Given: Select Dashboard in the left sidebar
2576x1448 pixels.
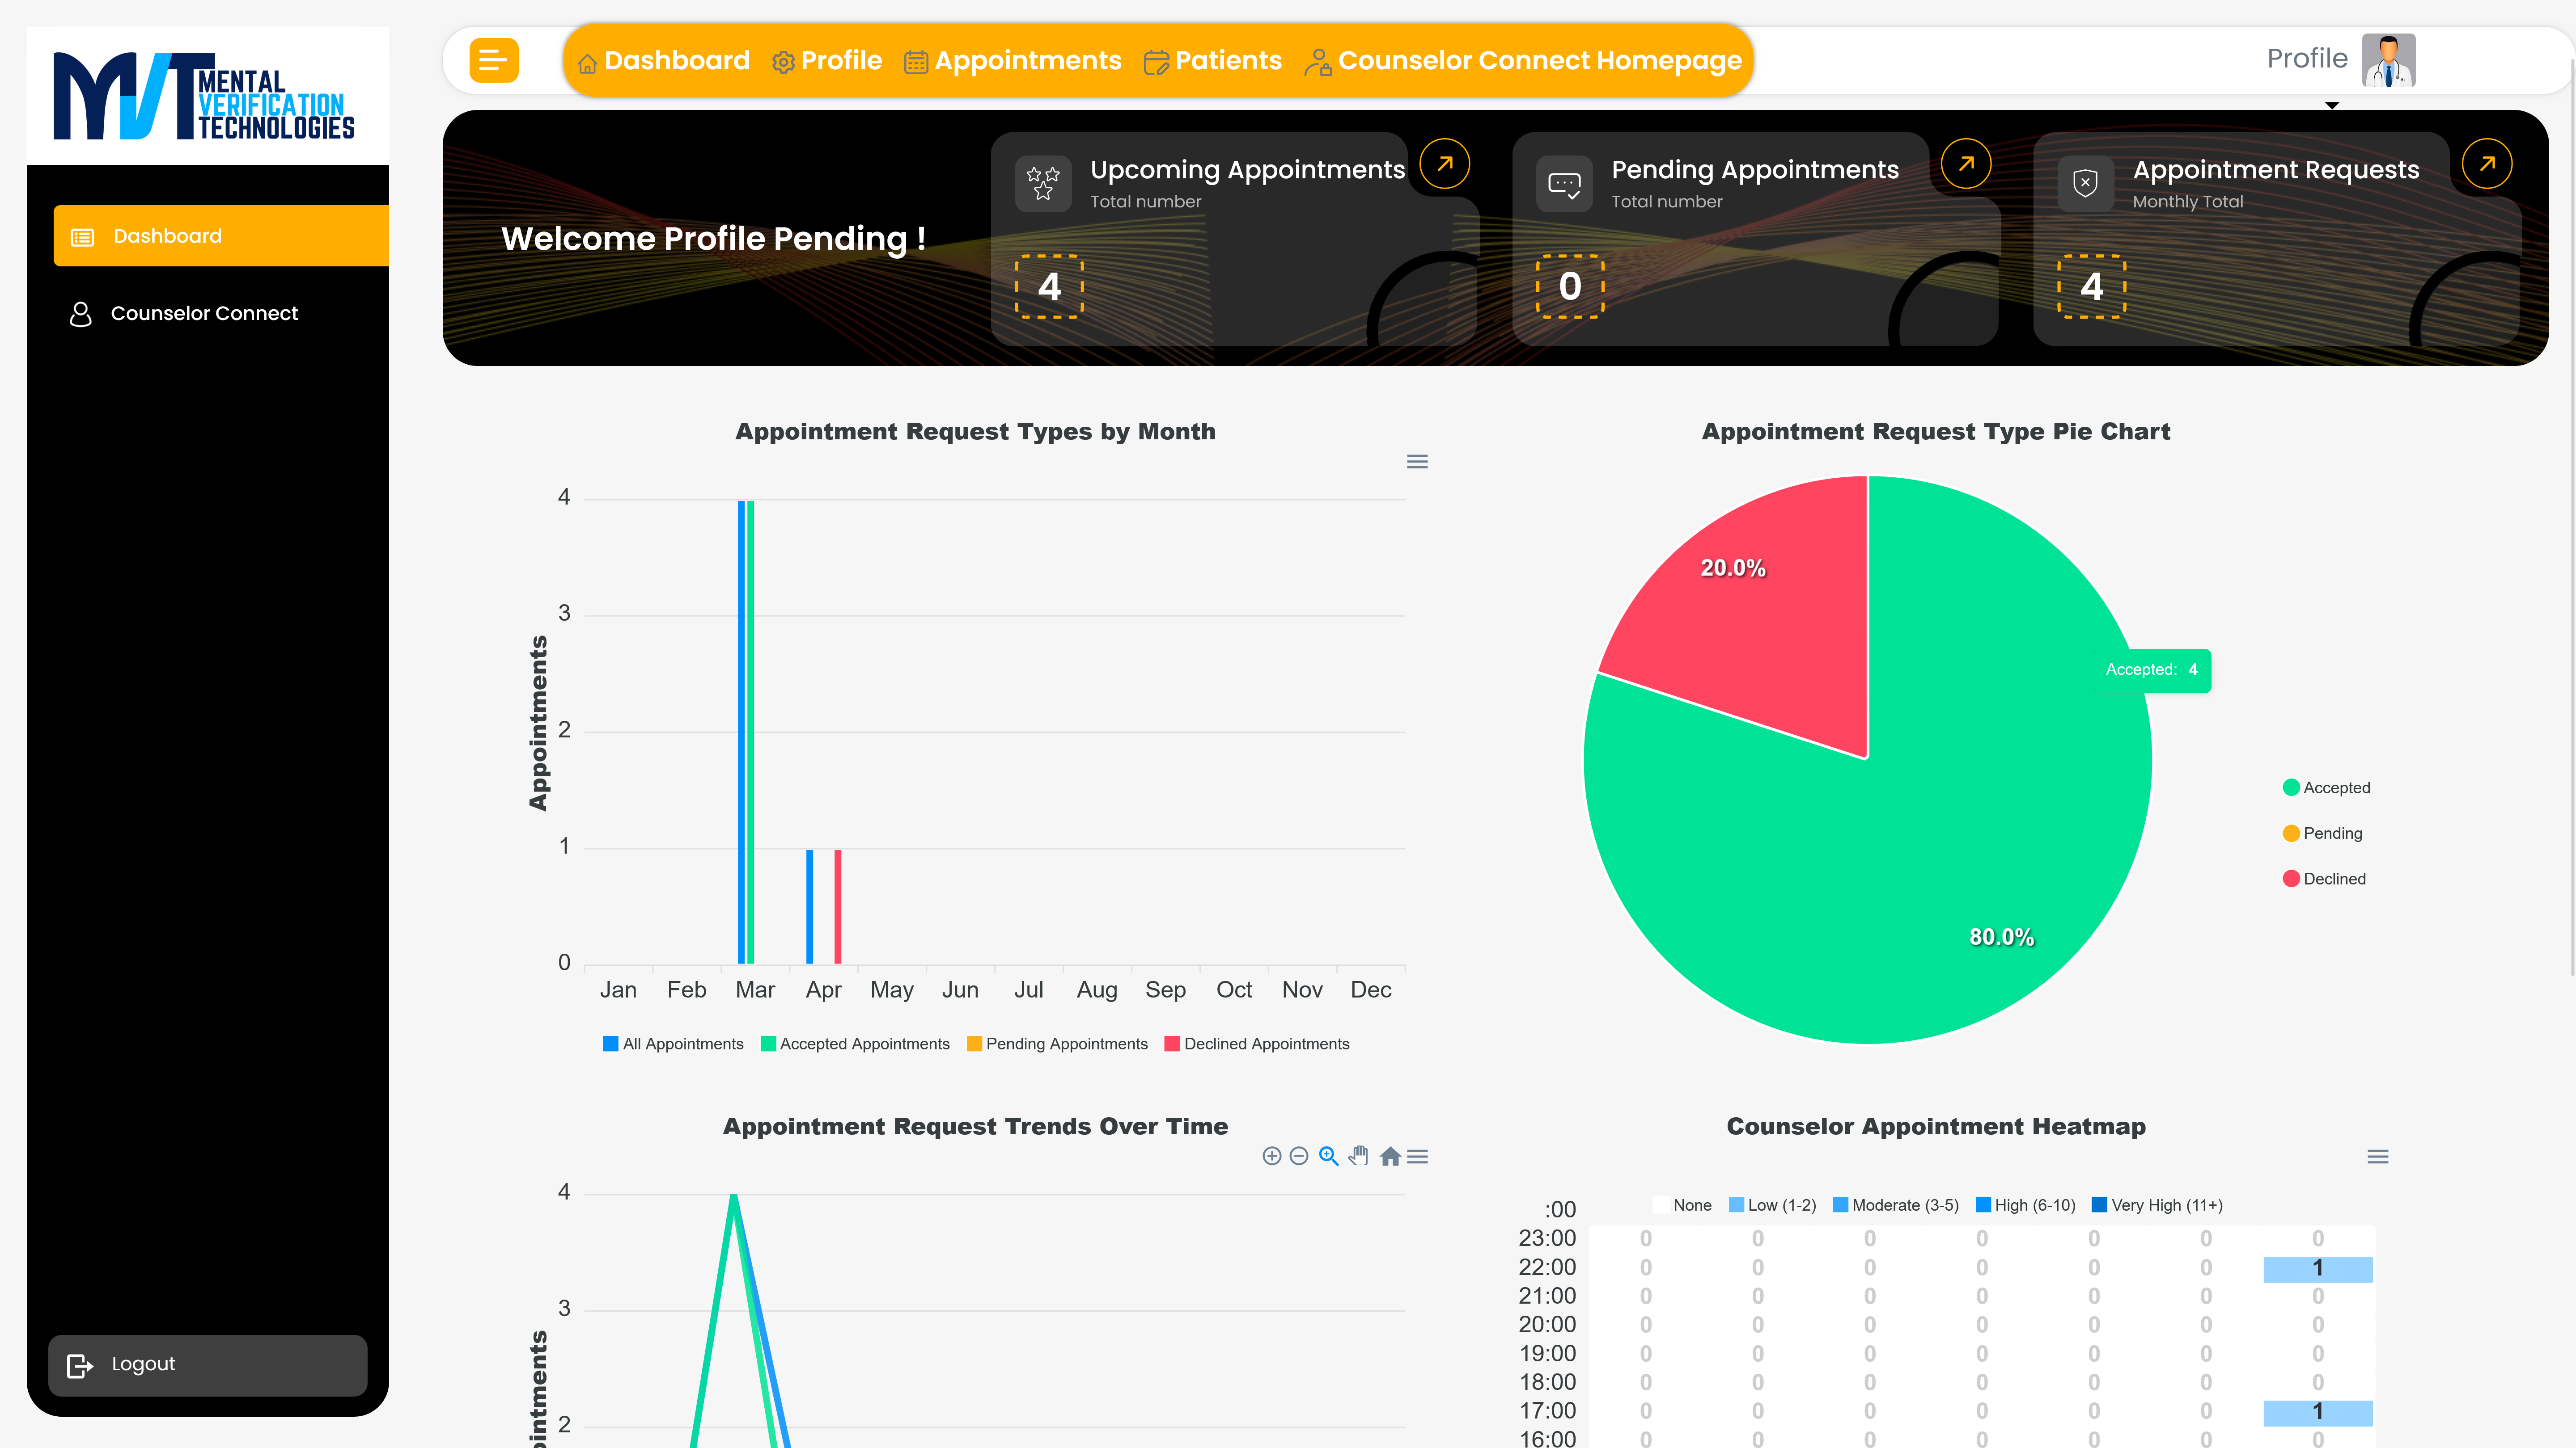Looking at the screenshot, I should (221, 236).
